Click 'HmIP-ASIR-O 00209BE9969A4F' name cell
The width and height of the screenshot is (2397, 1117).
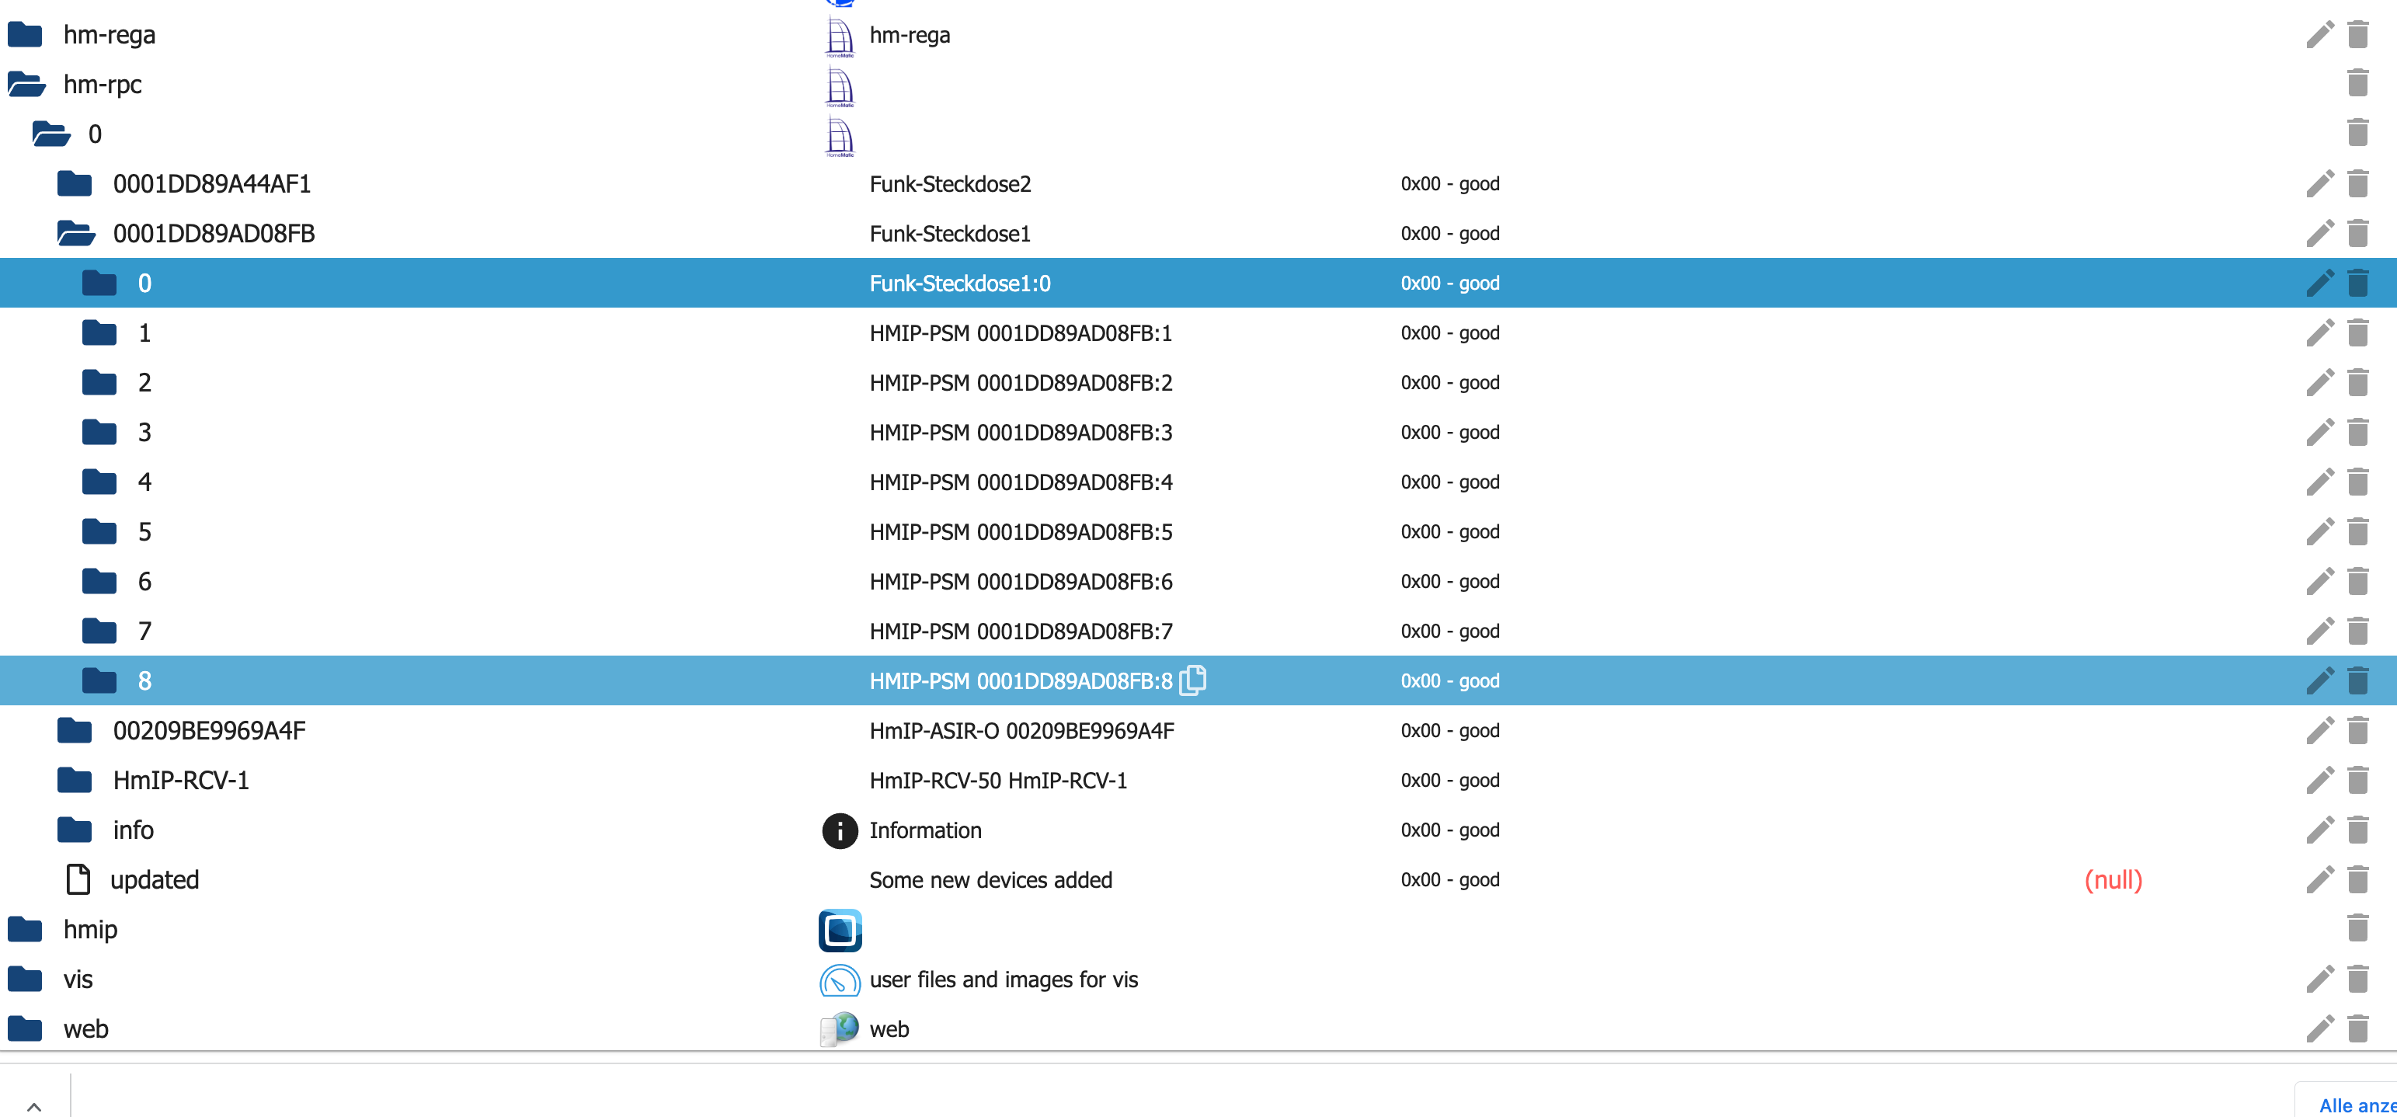coord(1021,731)
